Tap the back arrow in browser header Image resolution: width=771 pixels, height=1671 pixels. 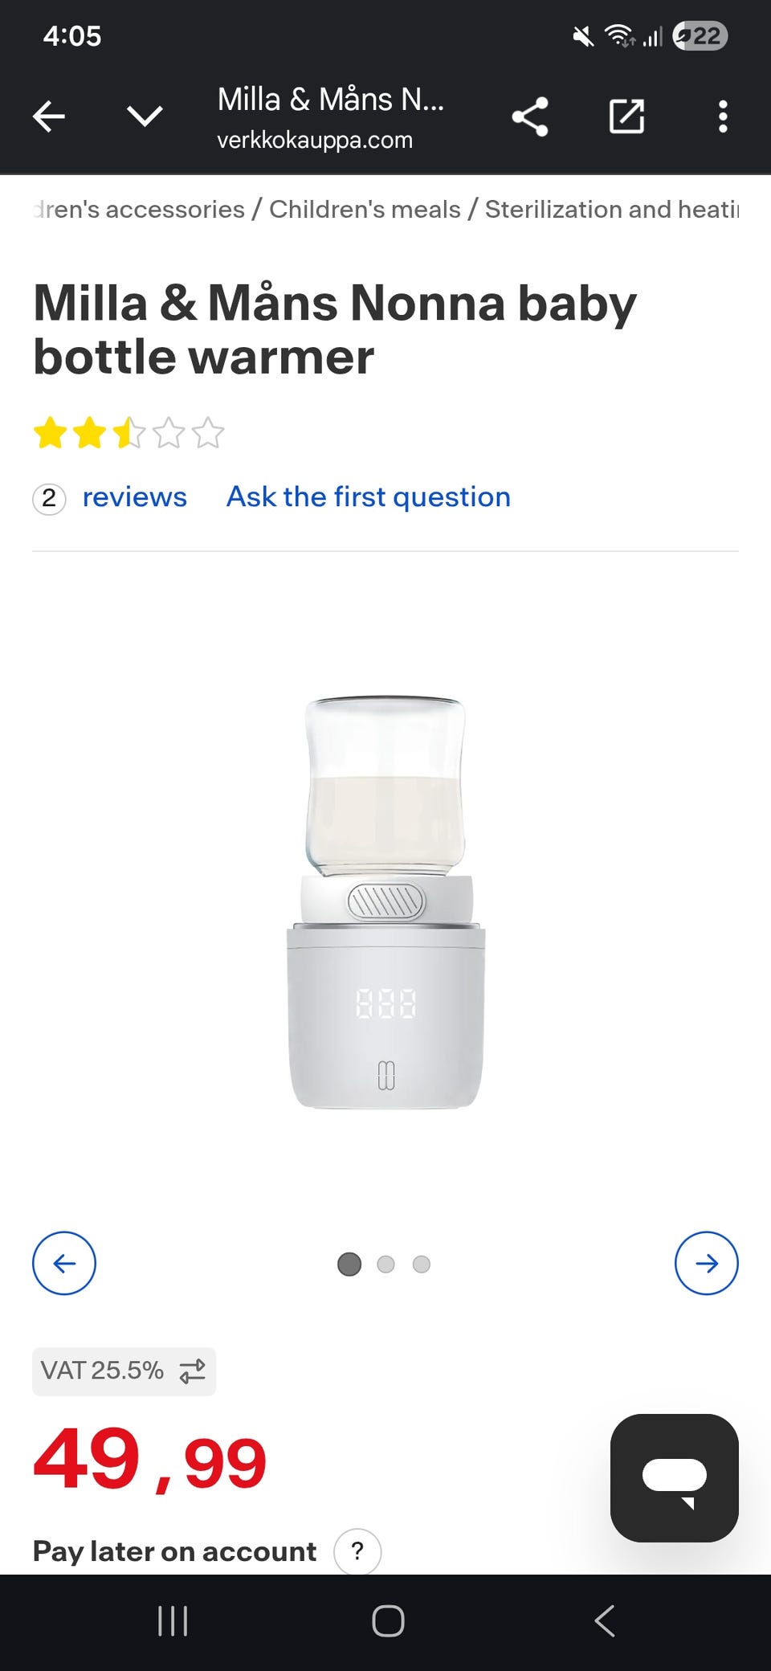pos(49,117)
